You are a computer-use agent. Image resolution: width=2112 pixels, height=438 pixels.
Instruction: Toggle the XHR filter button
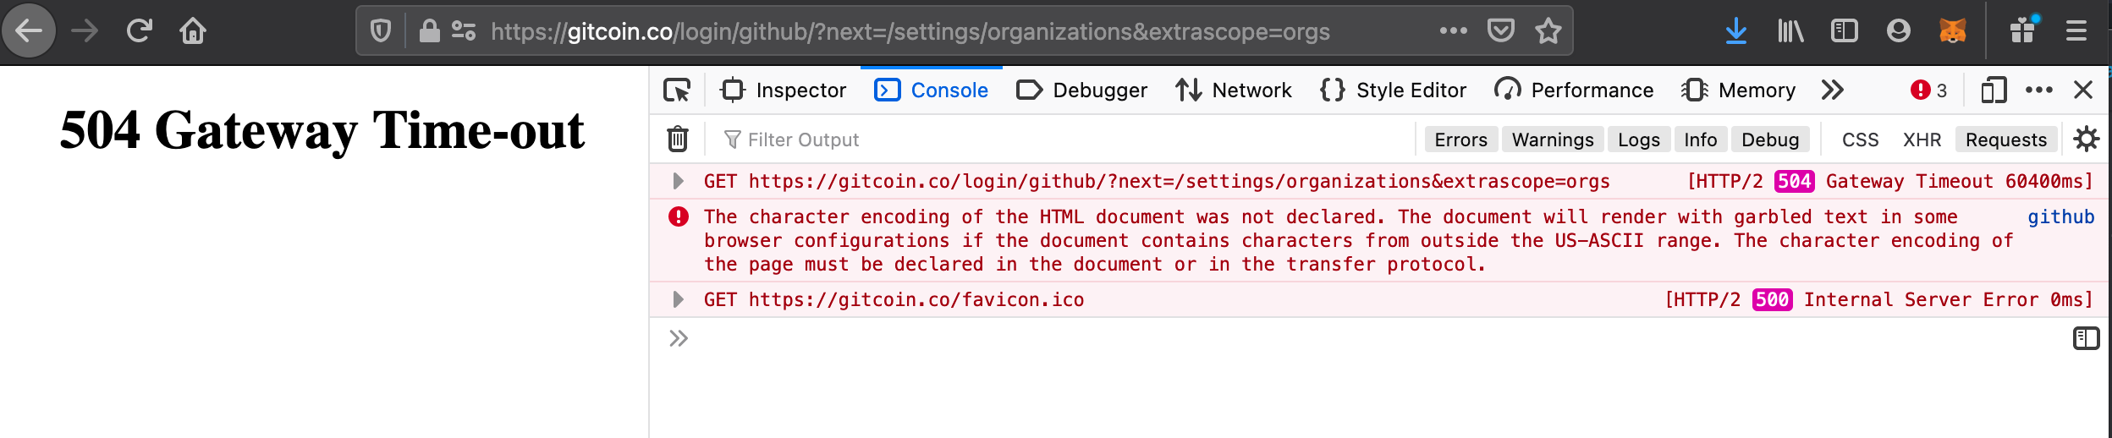click(1922, 140)
